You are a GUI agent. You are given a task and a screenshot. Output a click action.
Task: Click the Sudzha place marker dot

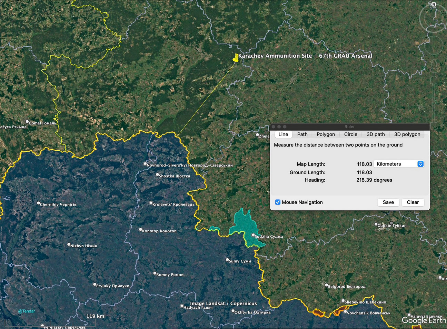[x=253, y=235]
